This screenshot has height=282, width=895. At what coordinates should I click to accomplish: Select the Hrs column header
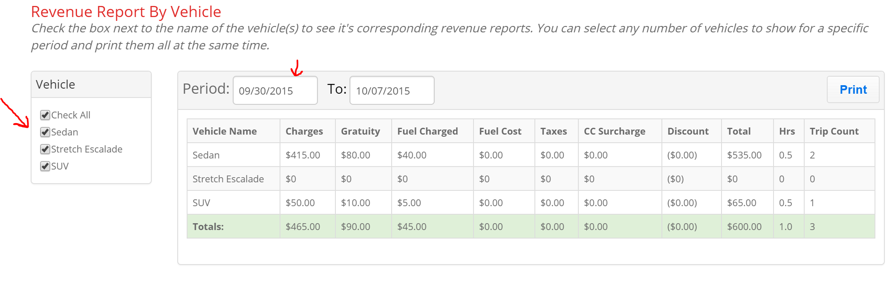point(787,131)
